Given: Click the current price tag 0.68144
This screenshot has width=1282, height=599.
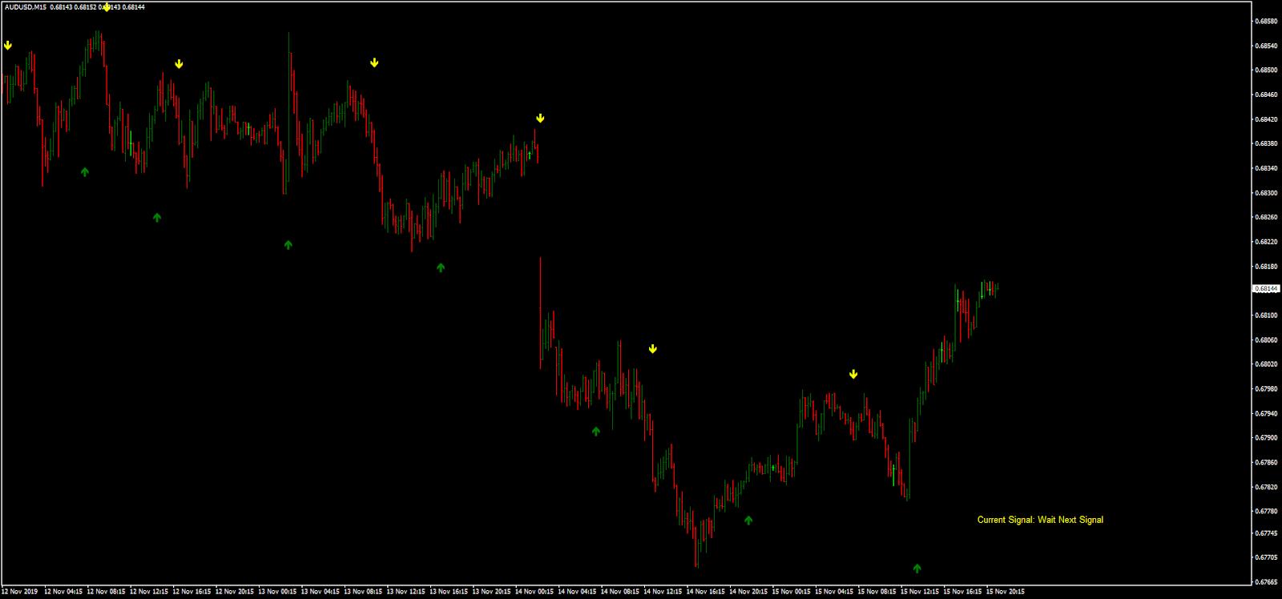Looking at the screenshot, I should (1266, 288).
